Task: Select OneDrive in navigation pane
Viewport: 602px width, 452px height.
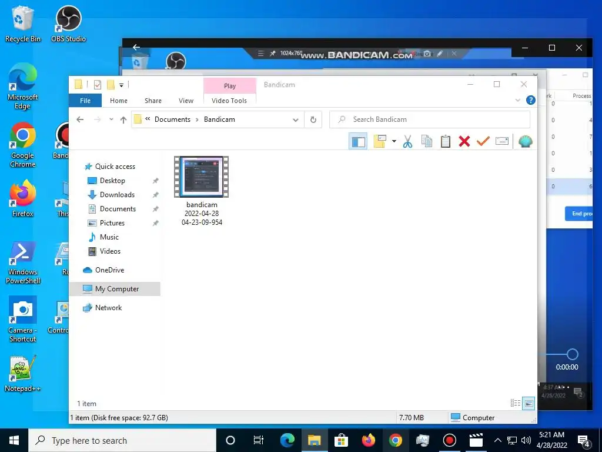Action: [x=109, y=270]
